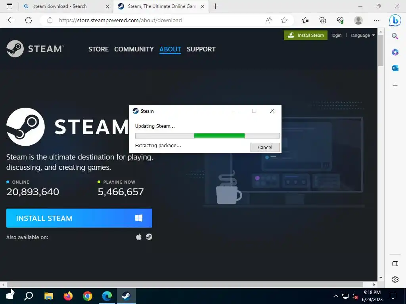The image size is (406, 304).
Task: Click the scroll down arrow of page
Action: 381,278
